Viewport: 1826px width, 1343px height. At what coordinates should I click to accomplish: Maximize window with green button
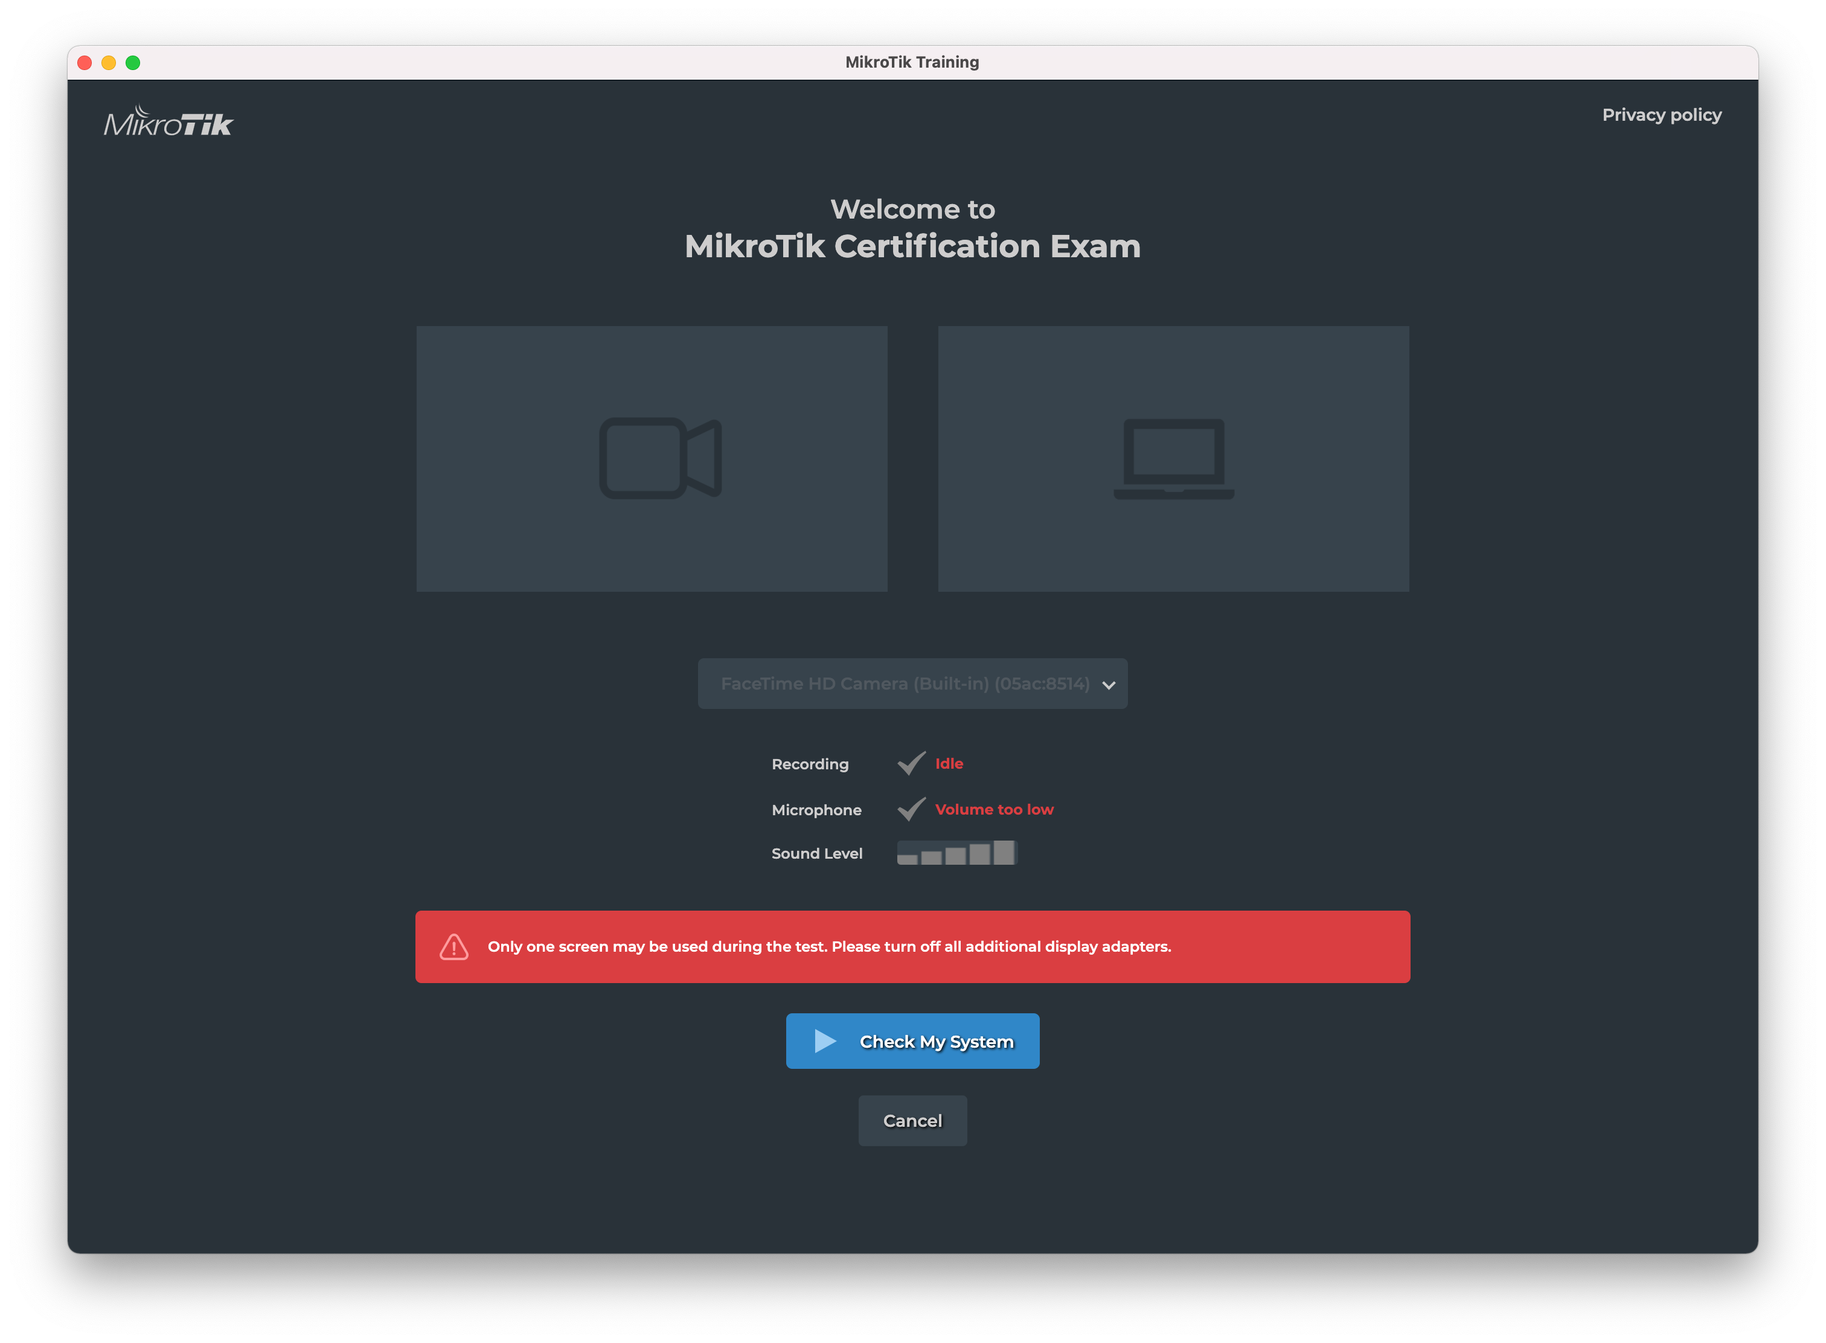click(x=133, y=63)
